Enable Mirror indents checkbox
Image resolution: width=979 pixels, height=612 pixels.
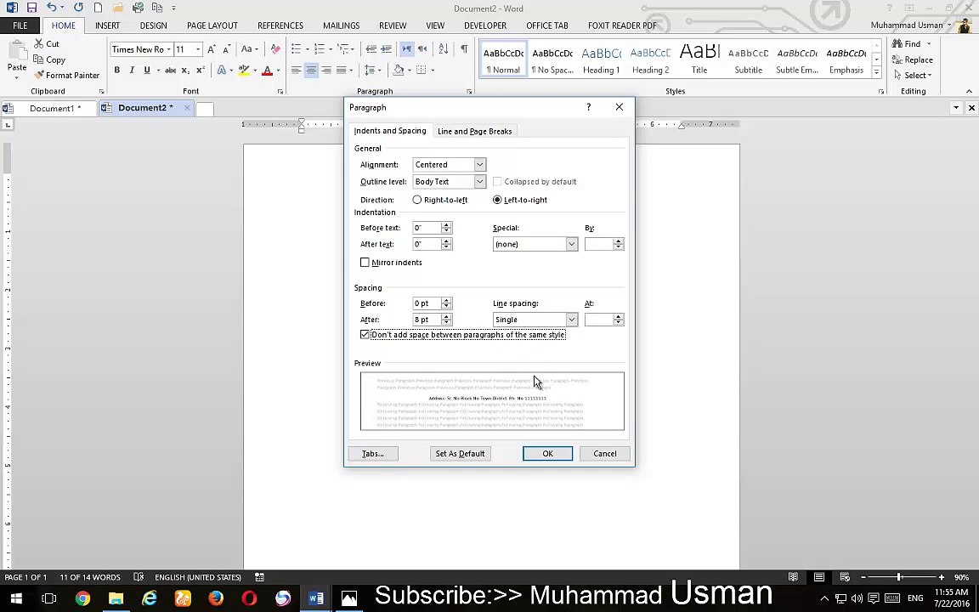(365, 263)
